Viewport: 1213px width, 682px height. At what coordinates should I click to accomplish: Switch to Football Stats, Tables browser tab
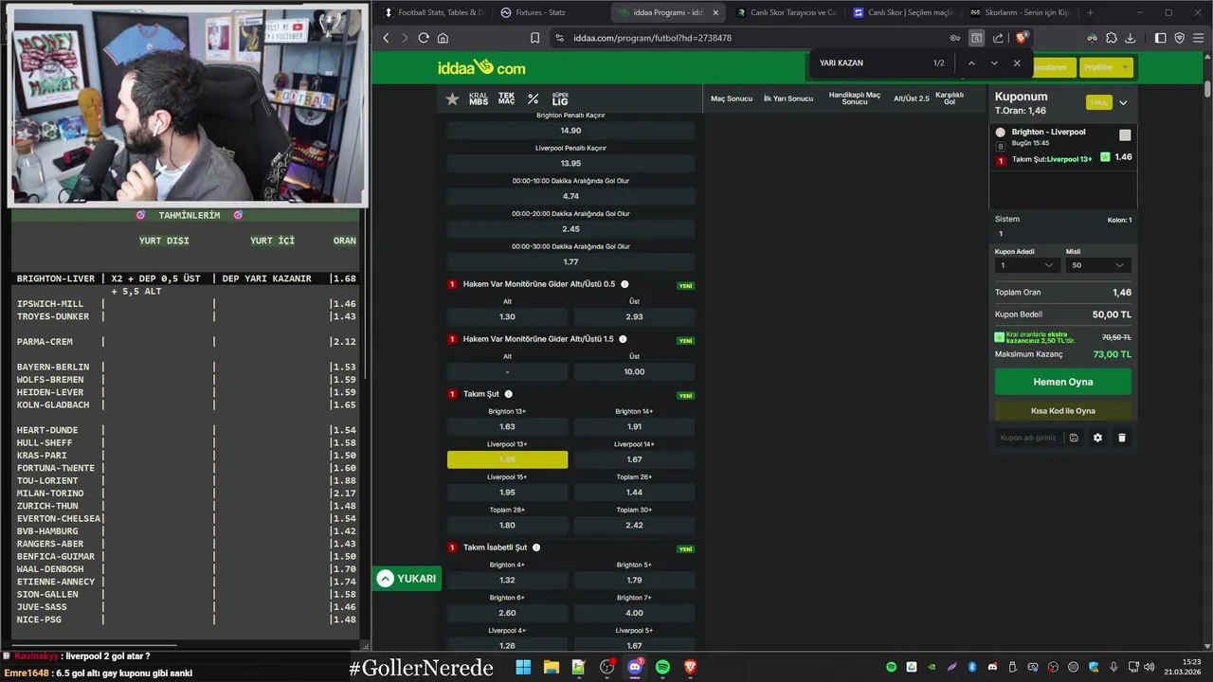434,12
